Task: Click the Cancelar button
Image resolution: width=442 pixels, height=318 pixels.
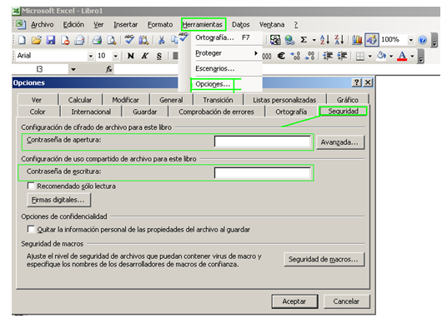Action: pos(346,301)
